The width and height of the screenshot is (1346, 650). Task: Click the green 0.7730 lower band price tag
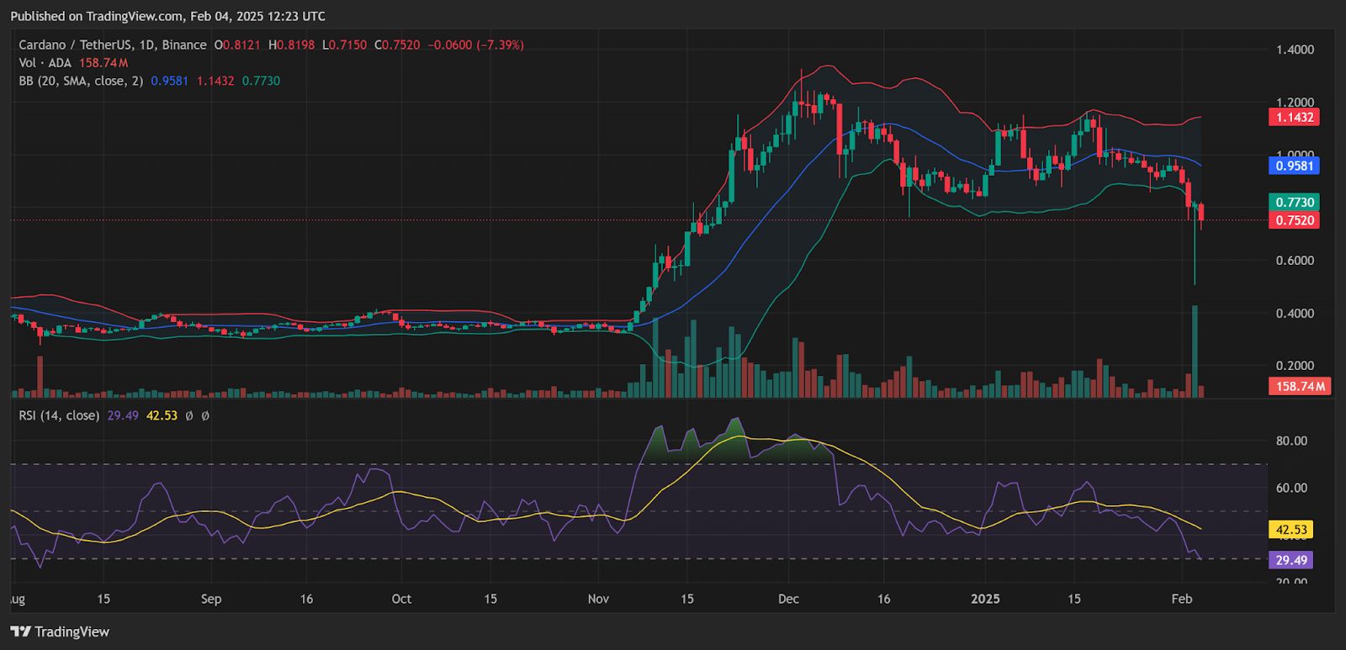pyautogui.click(x=1294, y=202)
